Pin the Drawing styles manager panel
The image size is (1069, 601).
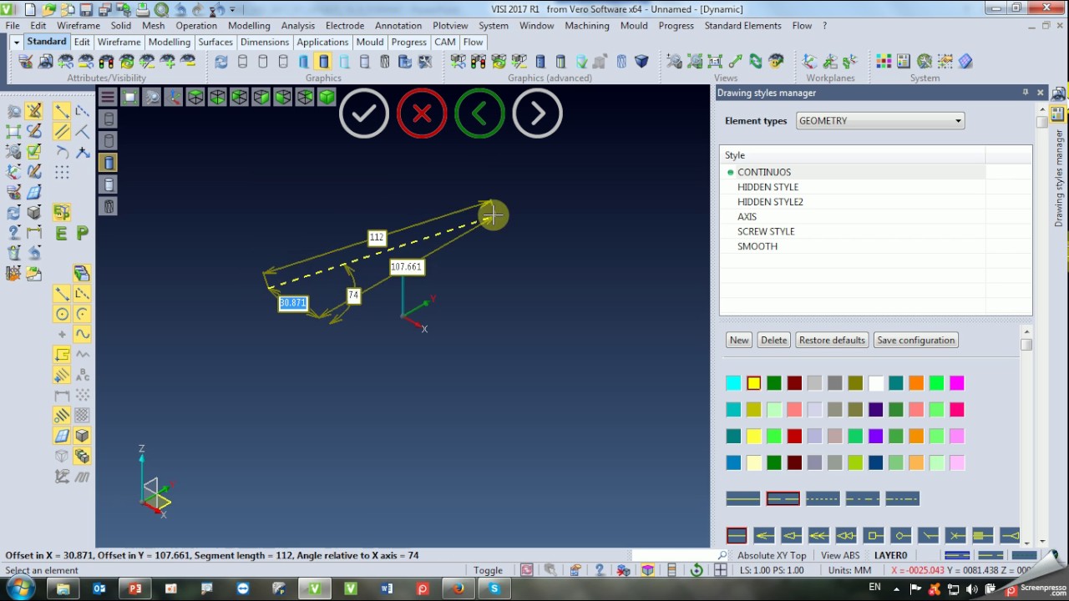(x=1026, y=93)
